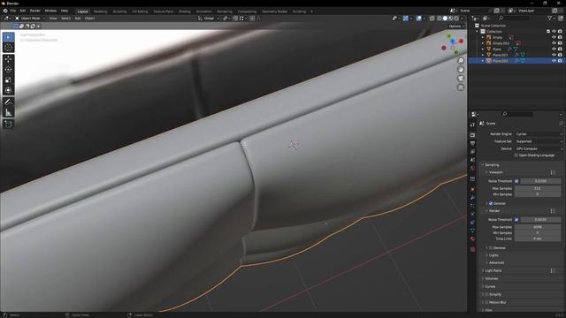Select the Measure tool
Screen dimensions: 566x318
tap(8, 113)
